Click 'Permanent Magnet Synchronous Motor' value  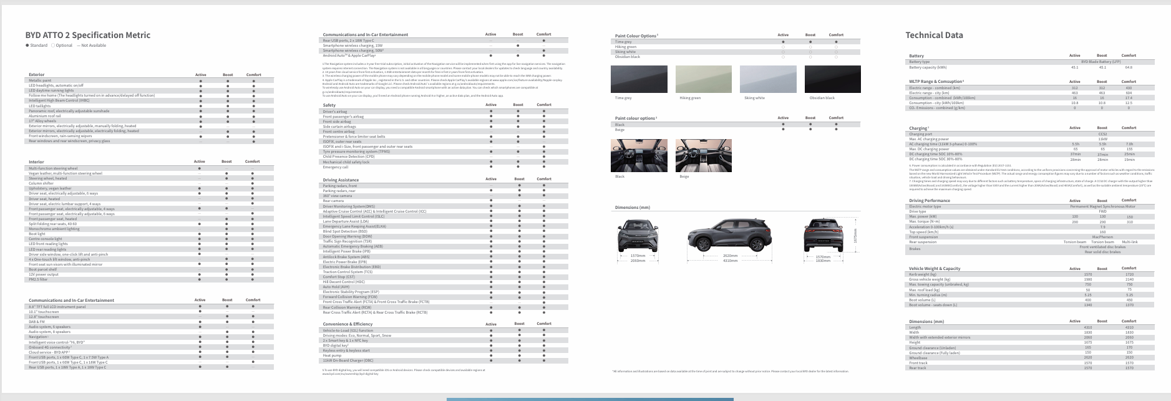coord(1103,206)
